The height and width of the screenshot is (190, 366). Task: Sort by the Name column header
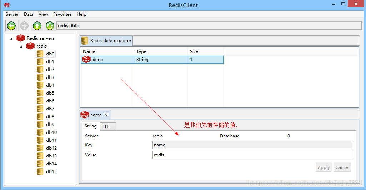(107, 51)
